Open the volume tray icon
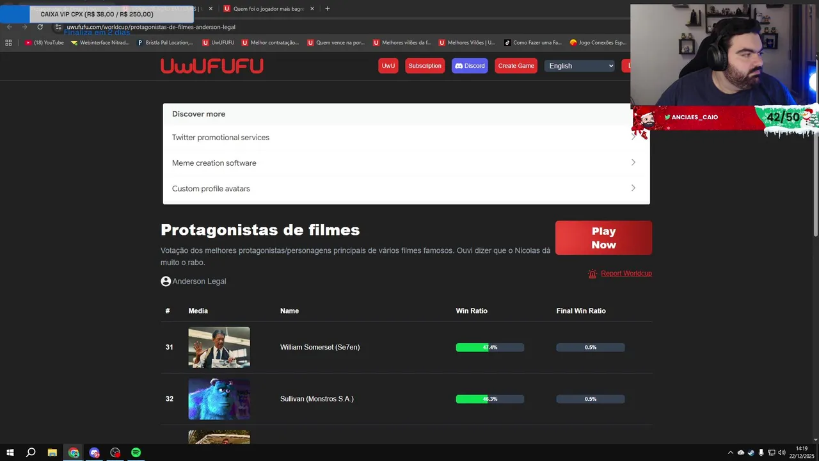 coord(782,453)
